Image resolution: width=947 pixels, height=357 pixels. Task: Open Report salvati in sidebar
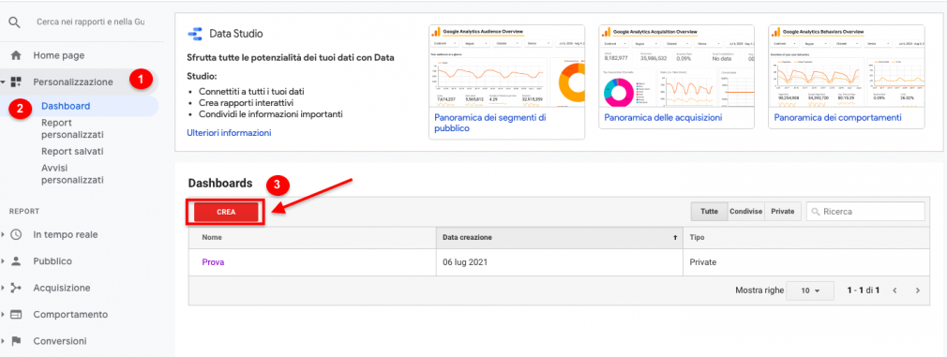click(72, 151)
